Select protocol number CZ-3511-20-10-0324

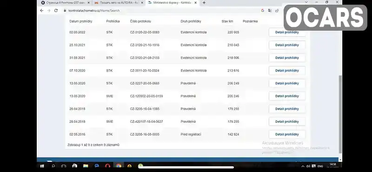(145, 71)
